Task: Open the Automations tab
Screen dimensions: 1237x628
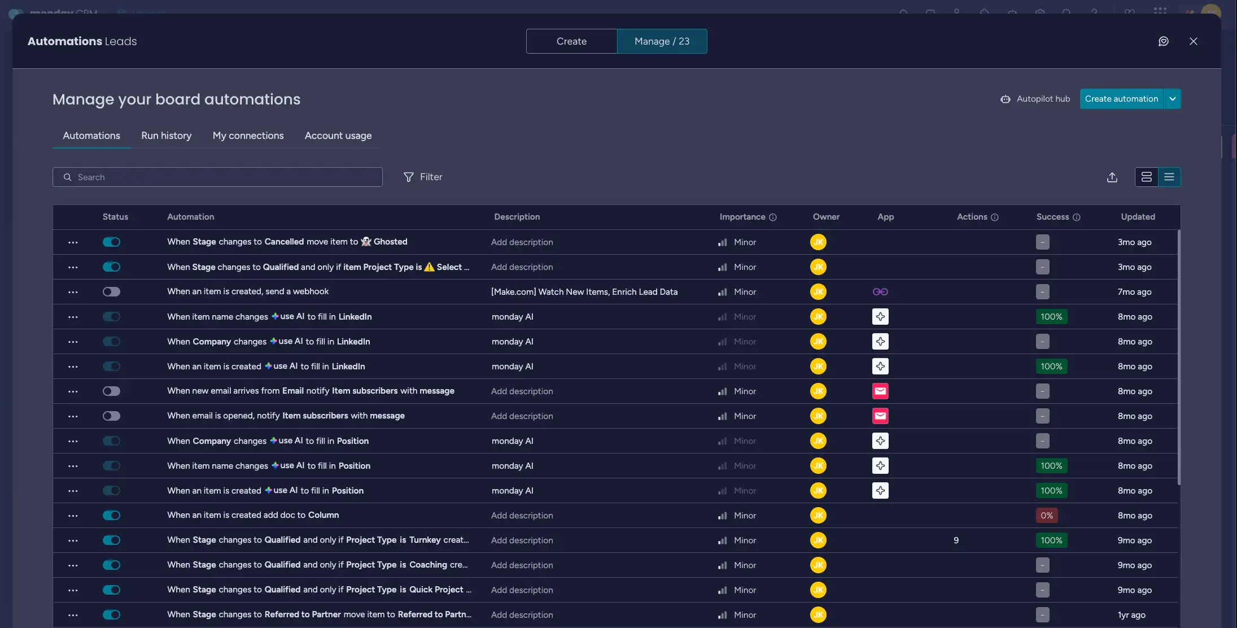Action: (x=91, y=136)
